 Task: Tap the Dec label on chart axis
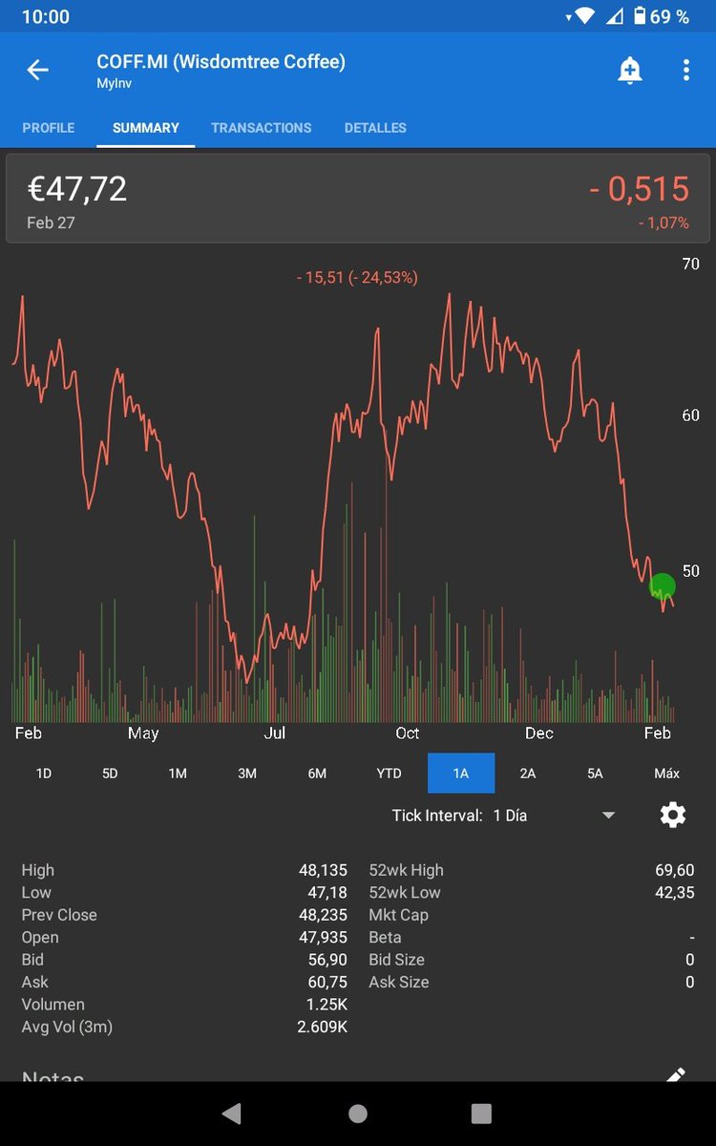coord(539,733)
